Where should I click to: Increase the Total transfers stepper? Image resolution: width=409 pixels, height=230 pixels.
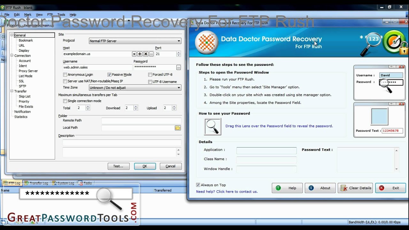coord(88,107)
